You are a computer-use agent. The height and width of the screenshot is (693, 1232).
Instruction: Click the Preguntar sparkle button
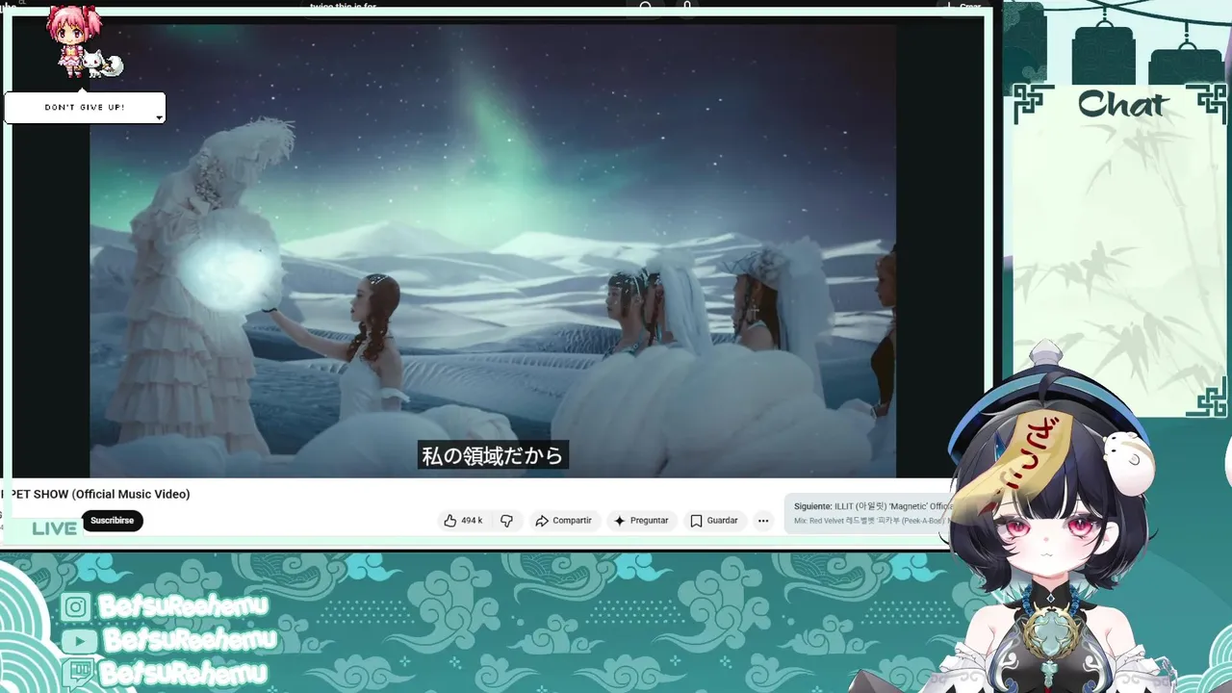point(641,521)
